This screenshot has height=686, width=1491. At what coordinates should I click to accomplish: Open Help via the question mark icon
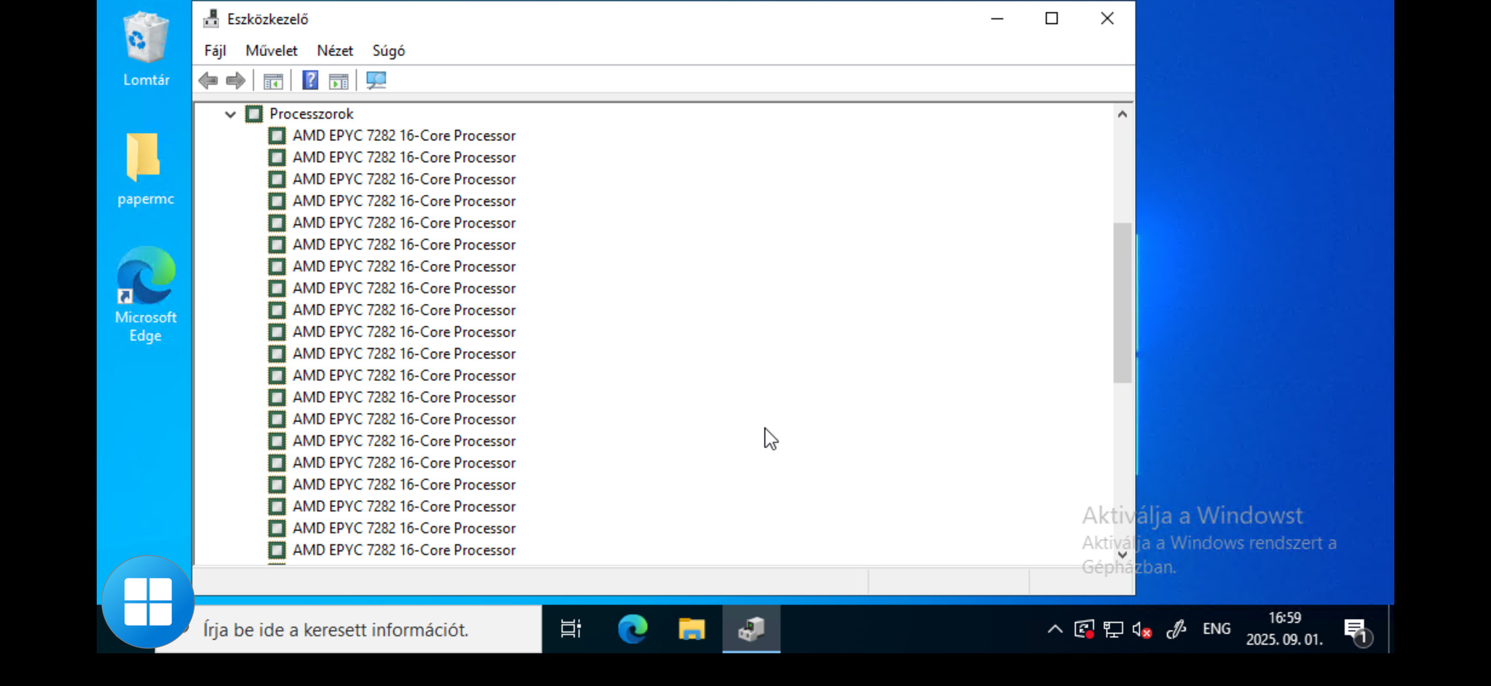pyautogui.click(x=310, y=81)
